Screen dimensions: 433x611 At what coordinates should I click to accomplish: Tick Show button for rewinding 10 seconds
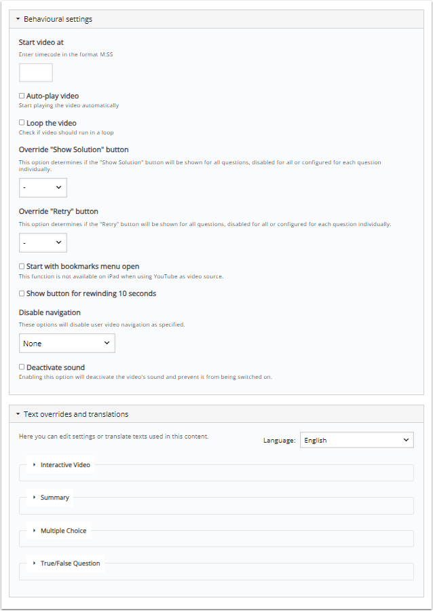(x=22, y=293)
